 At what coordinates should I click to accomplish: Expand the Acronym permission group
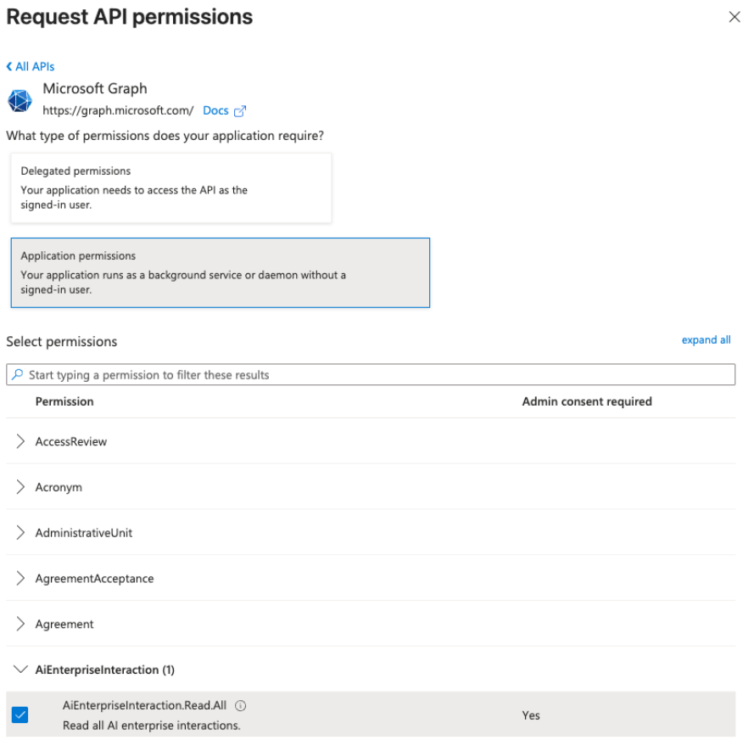[x=21, y=487]
